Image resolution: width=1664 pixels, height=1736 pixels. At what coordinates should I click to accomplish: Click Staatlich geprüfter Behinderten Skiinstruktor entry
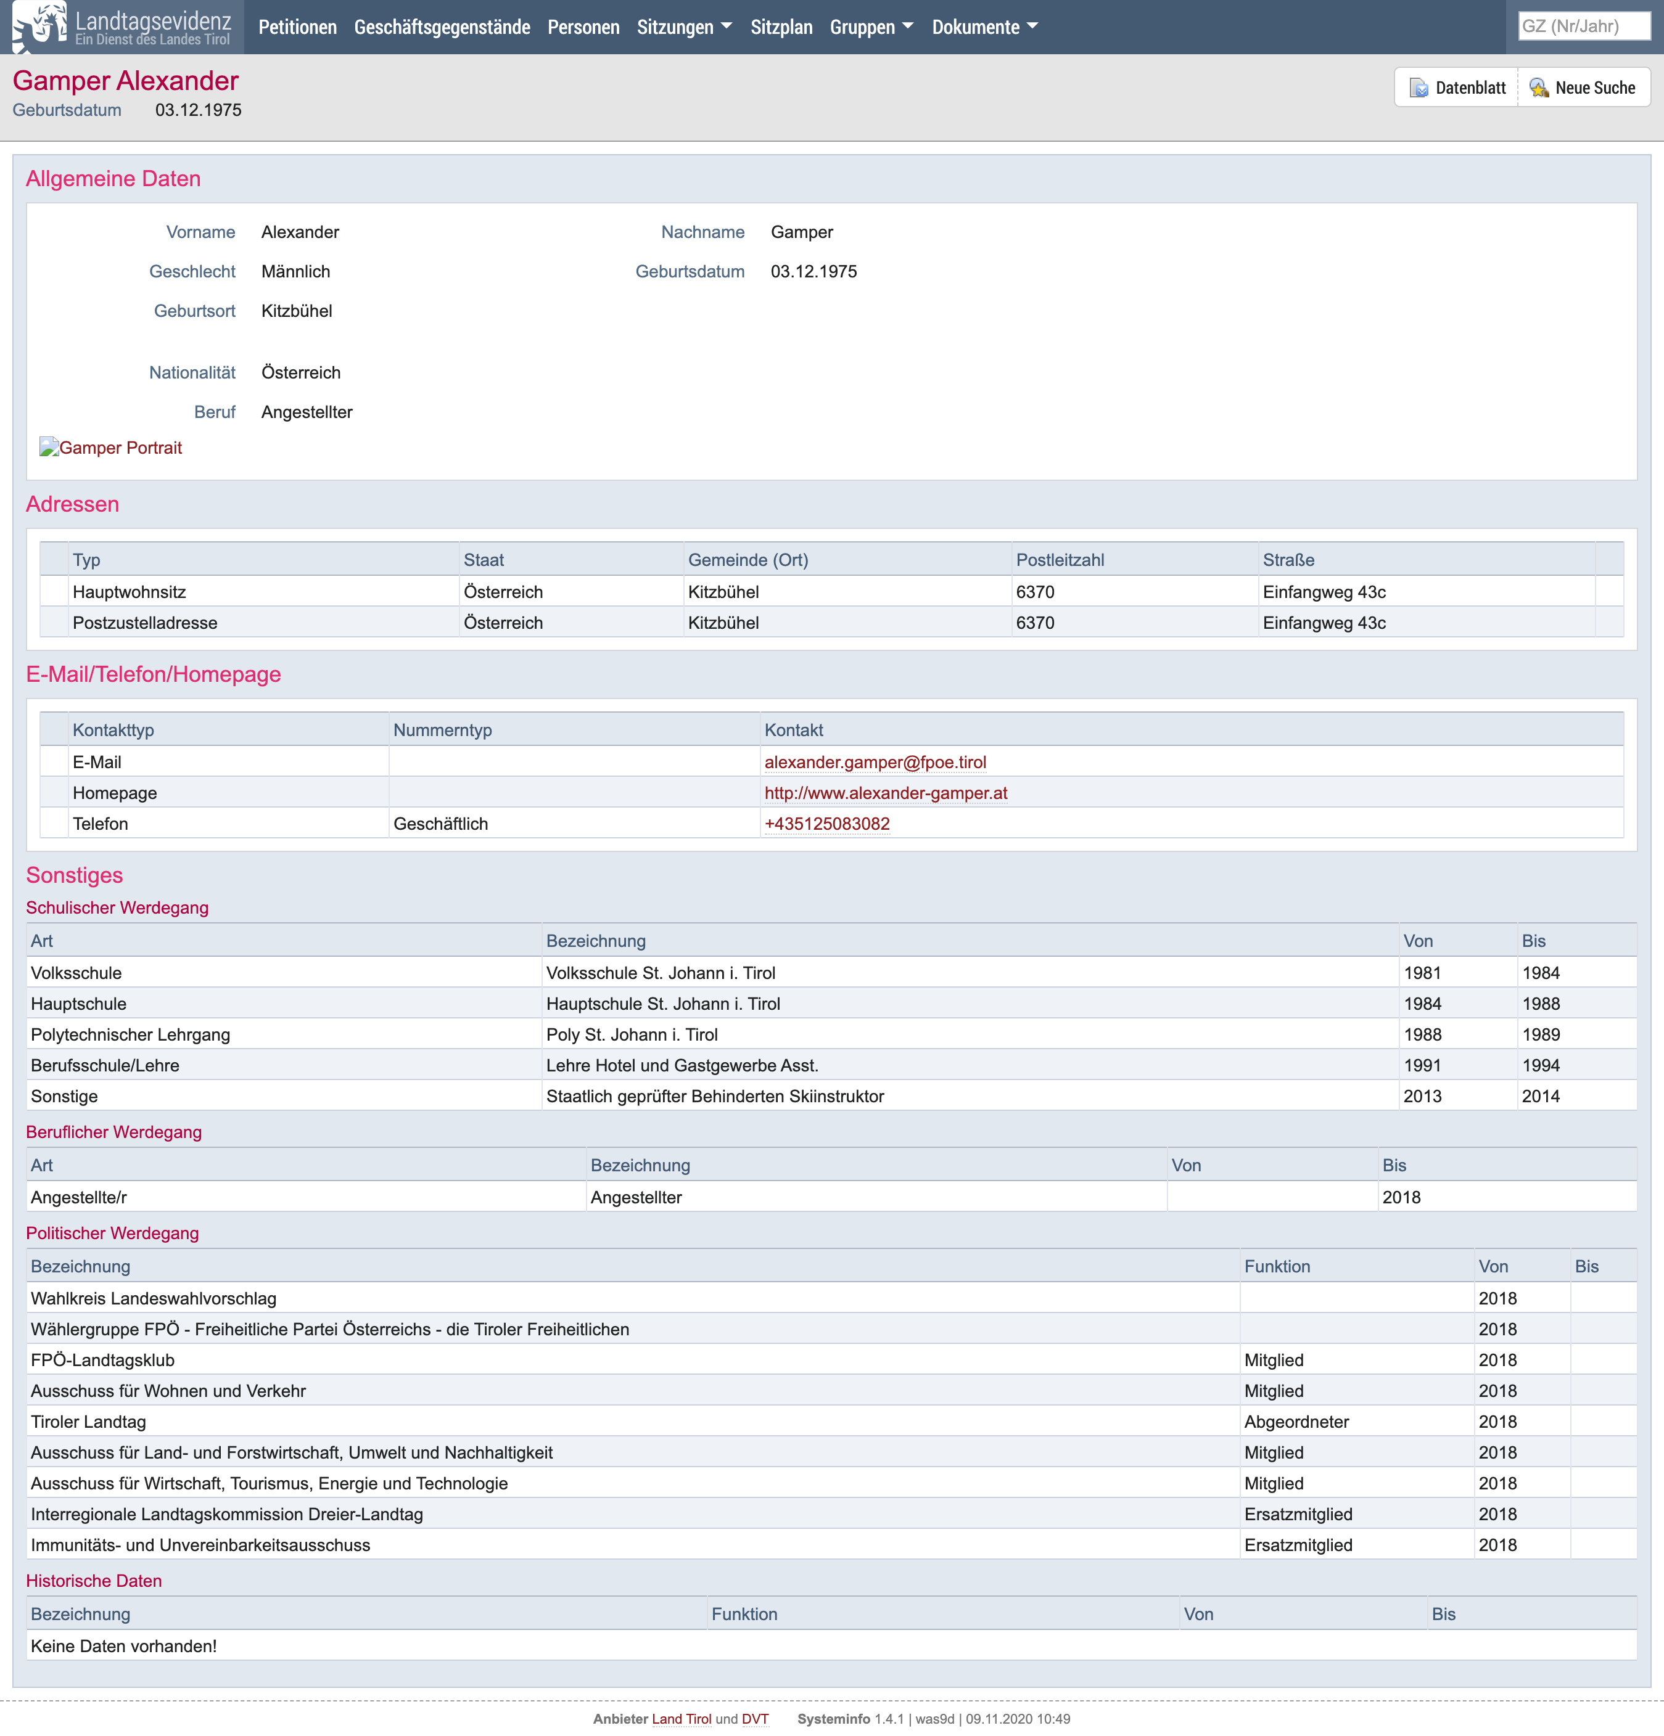[x=715, y=1097]
